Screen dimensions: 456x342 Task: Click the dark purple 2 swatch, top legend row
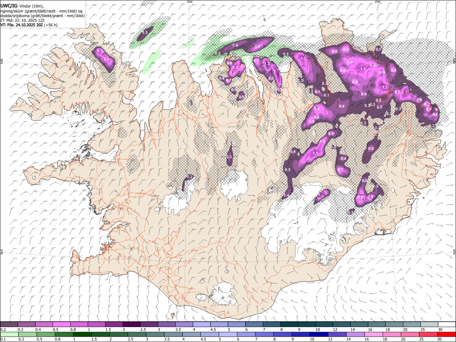pos(131,324)
